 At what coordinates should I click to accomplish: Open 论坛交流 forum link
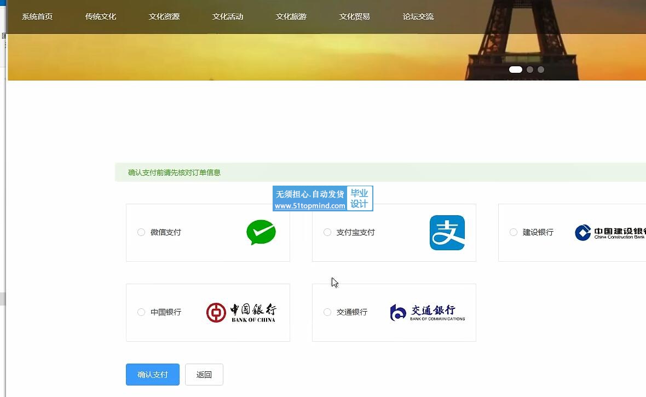pyautogui.click(x=418, y=16)
